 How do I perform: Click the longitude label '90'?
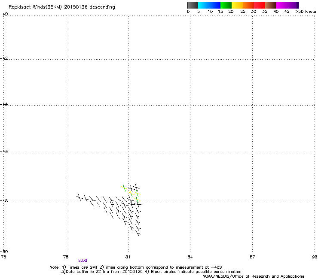point(315,257)
